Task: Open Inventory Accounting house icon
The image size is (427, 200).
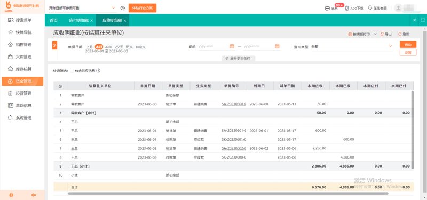Action: 11,69
